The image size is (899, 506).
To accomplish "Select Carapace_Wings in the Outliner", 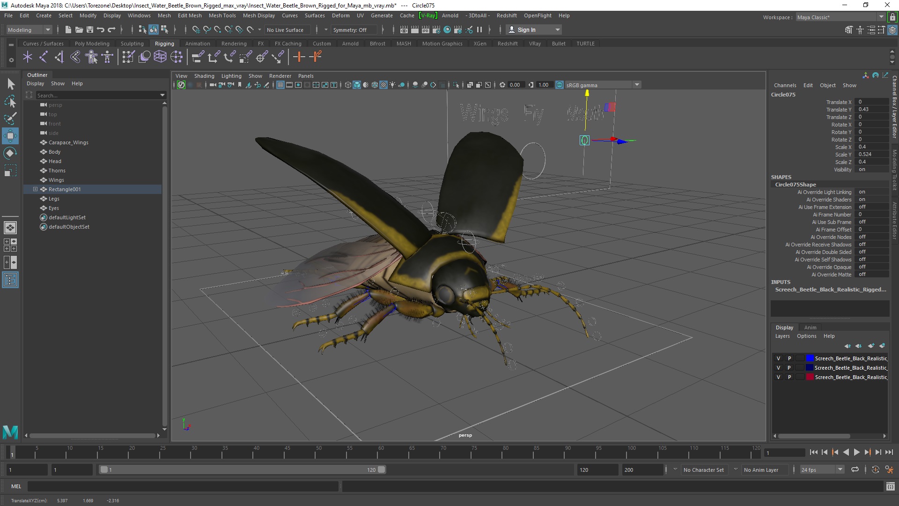I will (x=68, y=142).
